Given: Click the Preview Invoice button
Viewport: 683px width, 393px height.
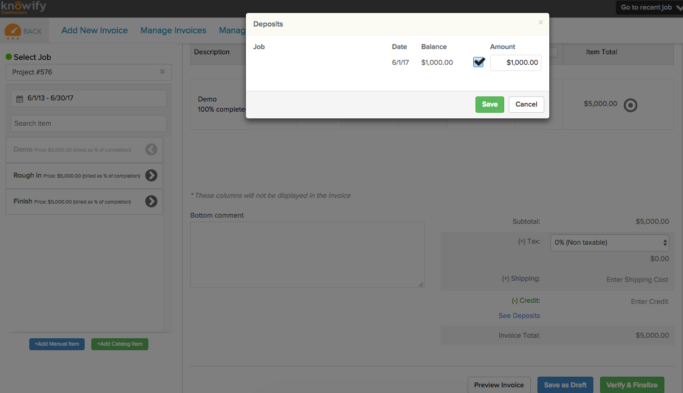Looking at the screenshot, I should pos(499,385).
